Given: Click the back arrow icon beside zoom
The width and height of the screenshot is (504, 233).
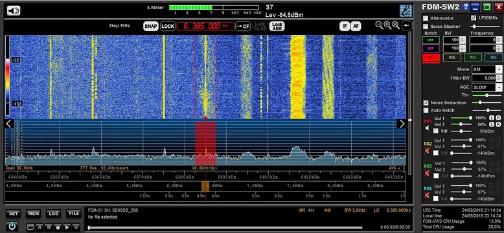Looking at the screenshot, I should pos(407,25).
